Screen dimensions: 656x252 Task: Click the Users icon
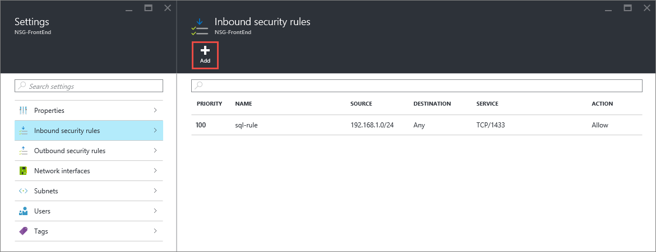24,211
